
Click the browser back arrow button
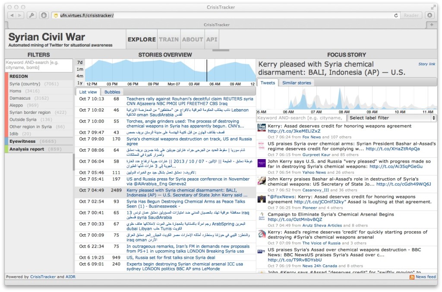point(12,16)
